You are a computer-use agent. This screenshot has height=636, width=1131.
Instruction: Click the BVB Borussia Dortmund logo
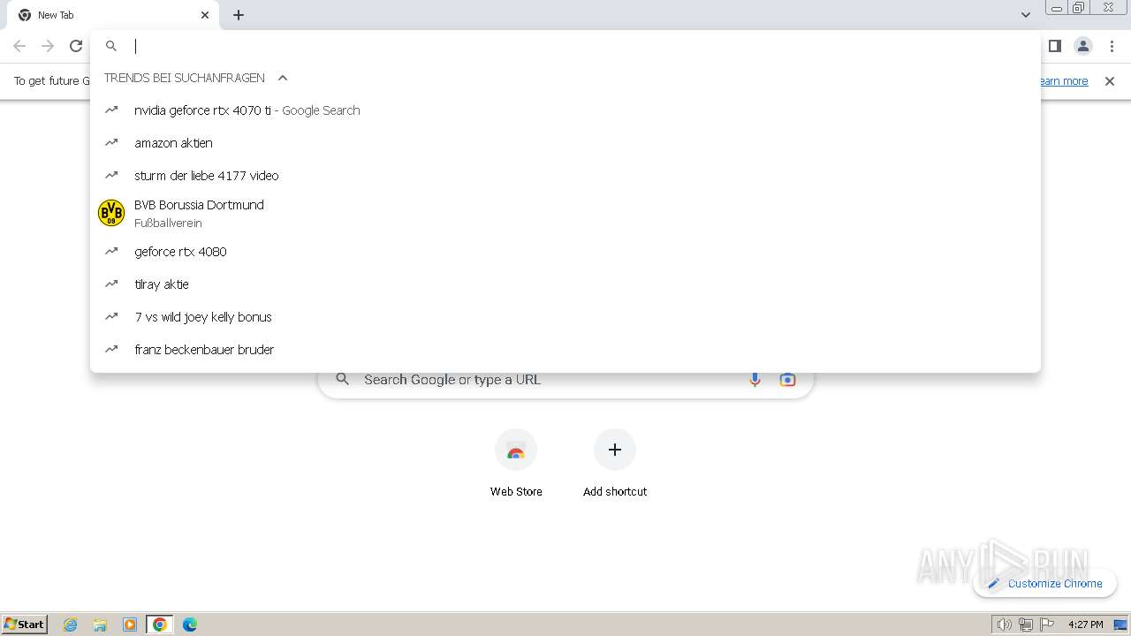coord(111,213)
